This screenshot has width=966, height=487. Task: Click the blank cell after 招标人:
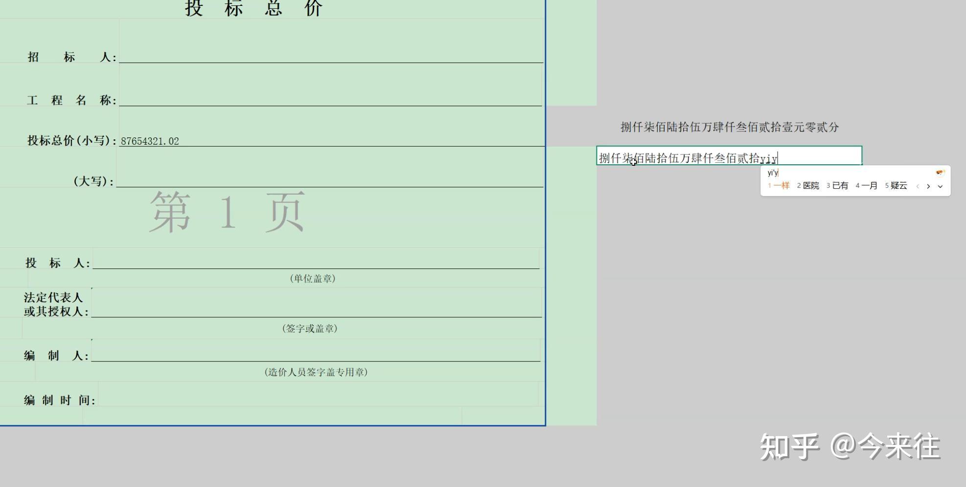pyautogui.click(x=331, y=56)
